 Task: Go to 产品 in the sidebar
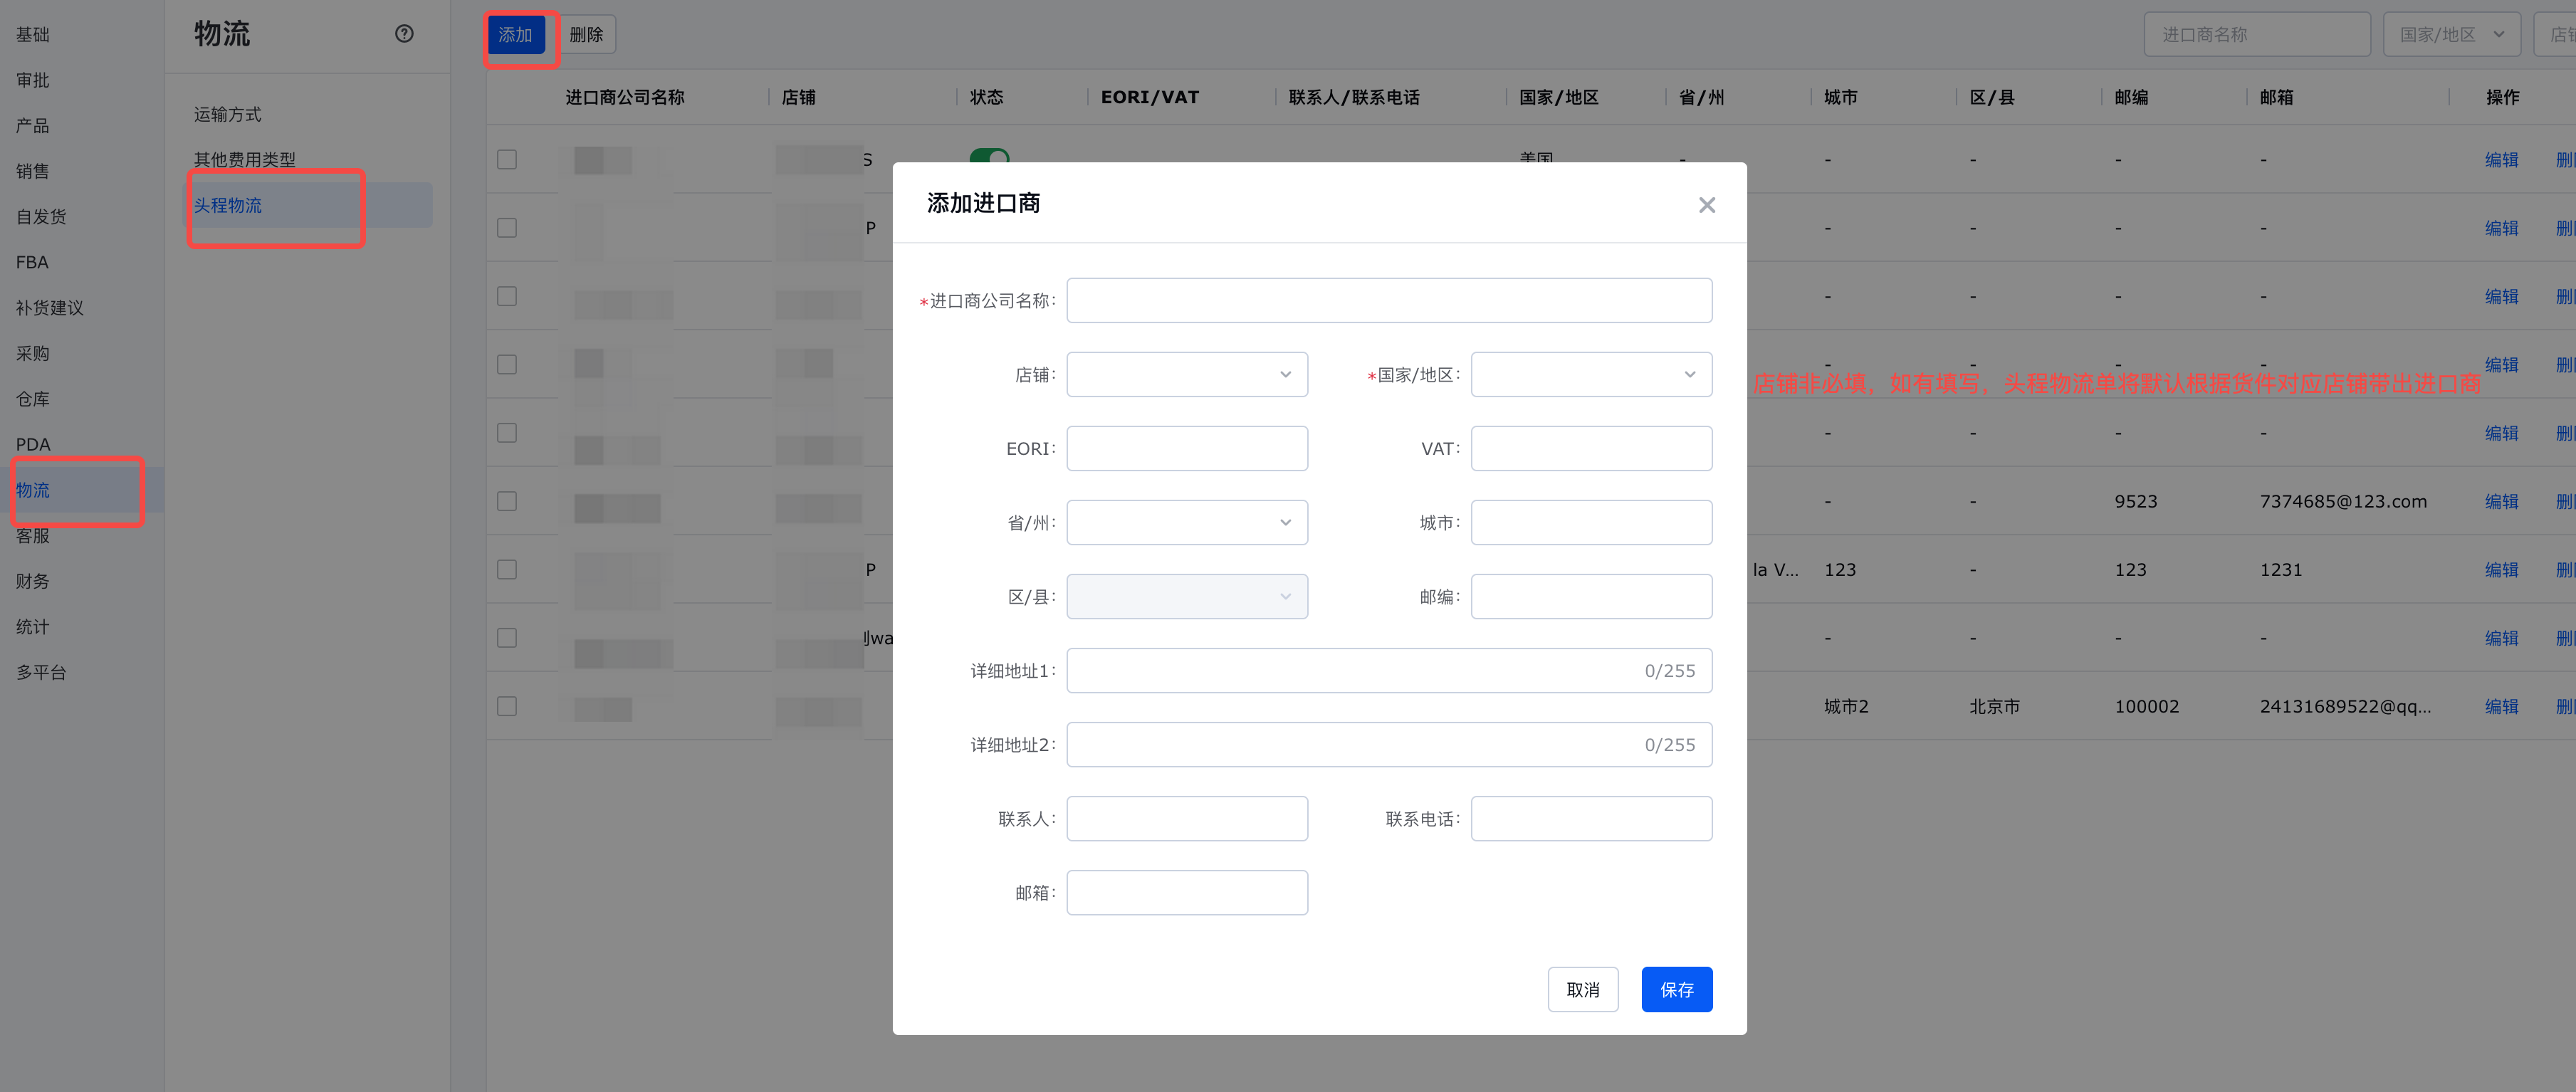pos(33,126)
